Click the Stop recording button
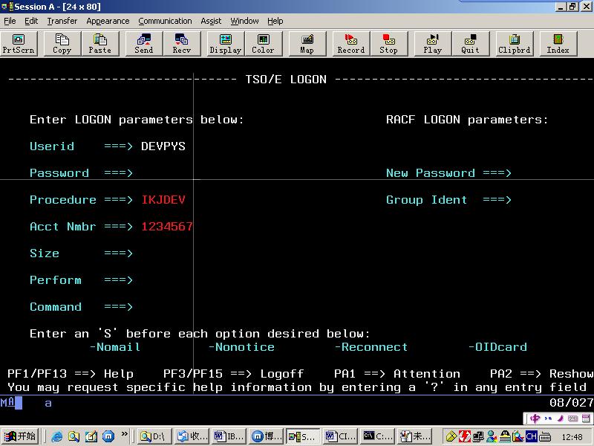 [x=388, y=44]
